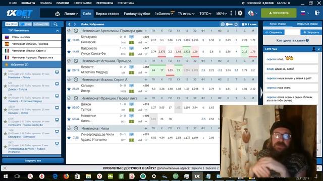
Task: Select the Купон ставок tab
Action: (278, 24)
